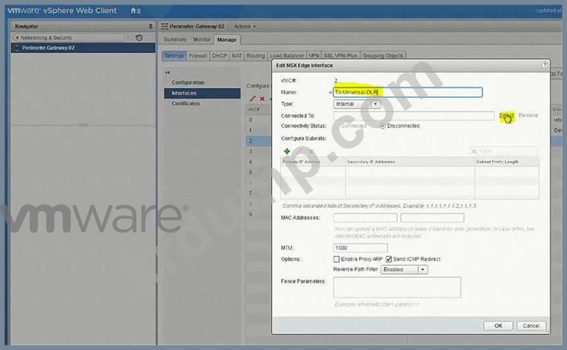Select vNIC row 0
The height and width of the screenshot is (350, 567).
coord(258,119)
